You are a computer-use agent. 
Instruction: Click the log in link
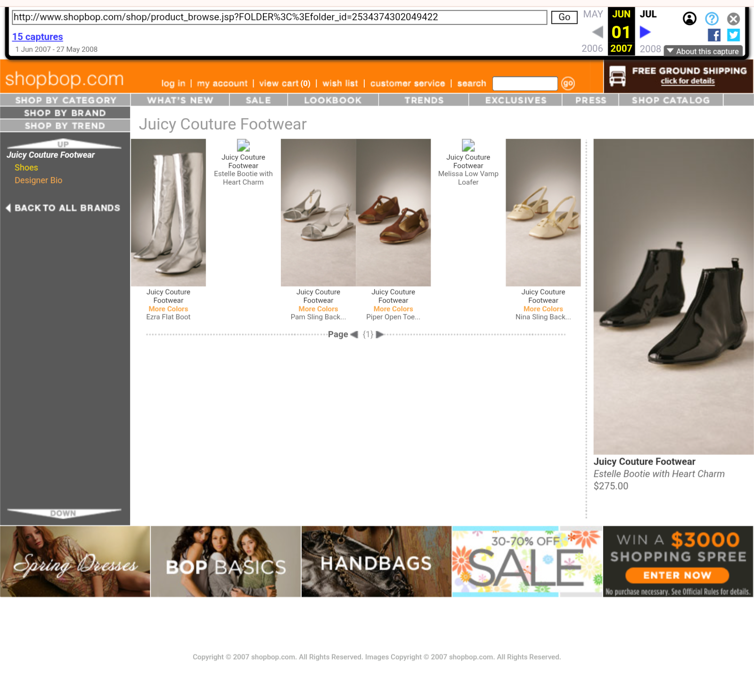pos(173,83)
